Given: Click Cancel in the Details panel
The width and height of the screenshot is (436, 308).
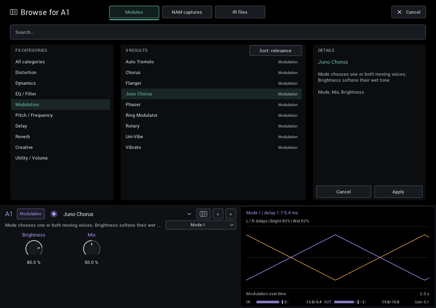Looking at the screenshot, I should [x=343, y=192].
